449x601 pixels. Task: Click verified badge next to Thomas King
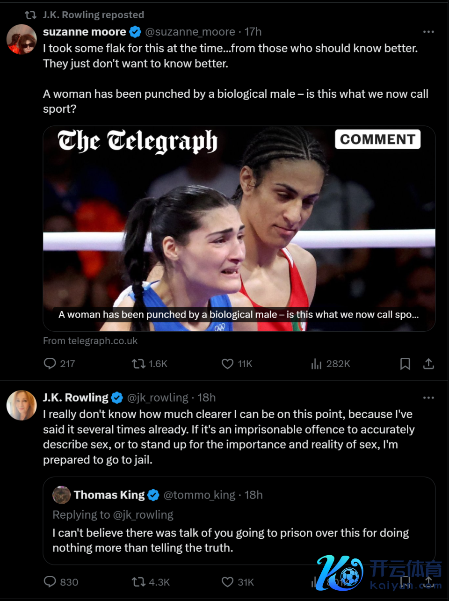(153, 495)
